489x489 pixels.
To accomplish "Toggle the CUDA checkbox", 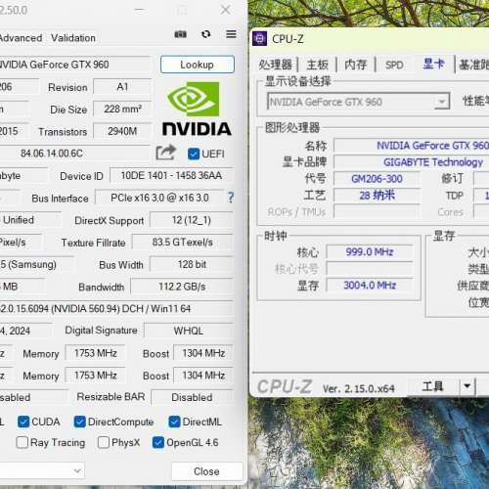I will [23, 422].
